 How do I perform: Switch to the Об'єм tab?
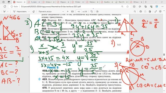[x=136, y=2]
